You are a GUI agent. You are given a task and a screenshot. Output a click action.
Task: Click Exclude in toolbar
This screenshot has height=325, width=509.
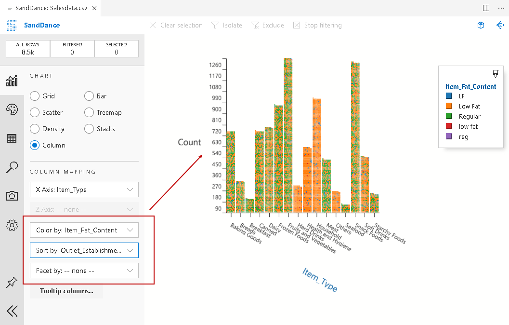click(x=267, y=25)
